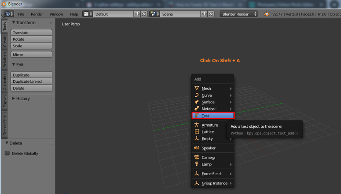Expand the History panel
The width and height of the screenshot is (341, 194).
pyautogui.click(x=14, y=98)
